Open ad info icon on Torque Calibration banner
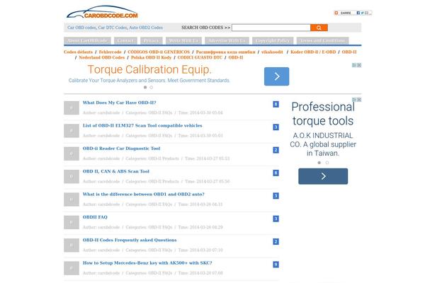425x283 pixels. pos(354,65)
